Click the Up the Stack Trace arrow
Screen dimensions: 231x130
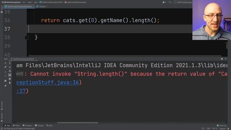(10, 63)
